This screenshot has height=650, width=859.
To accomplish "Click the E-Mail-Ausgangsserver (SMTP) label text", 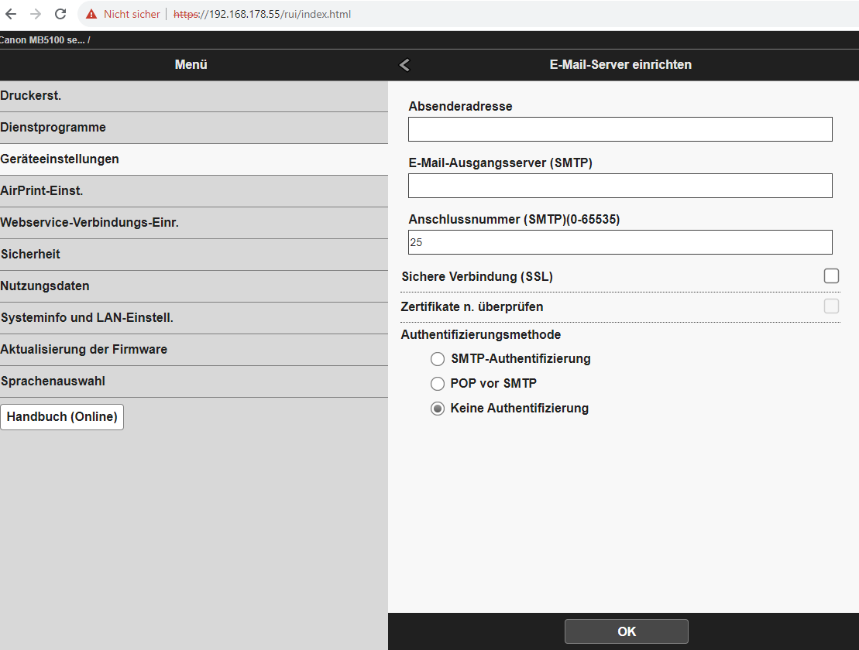I will (x=500, y=163).
